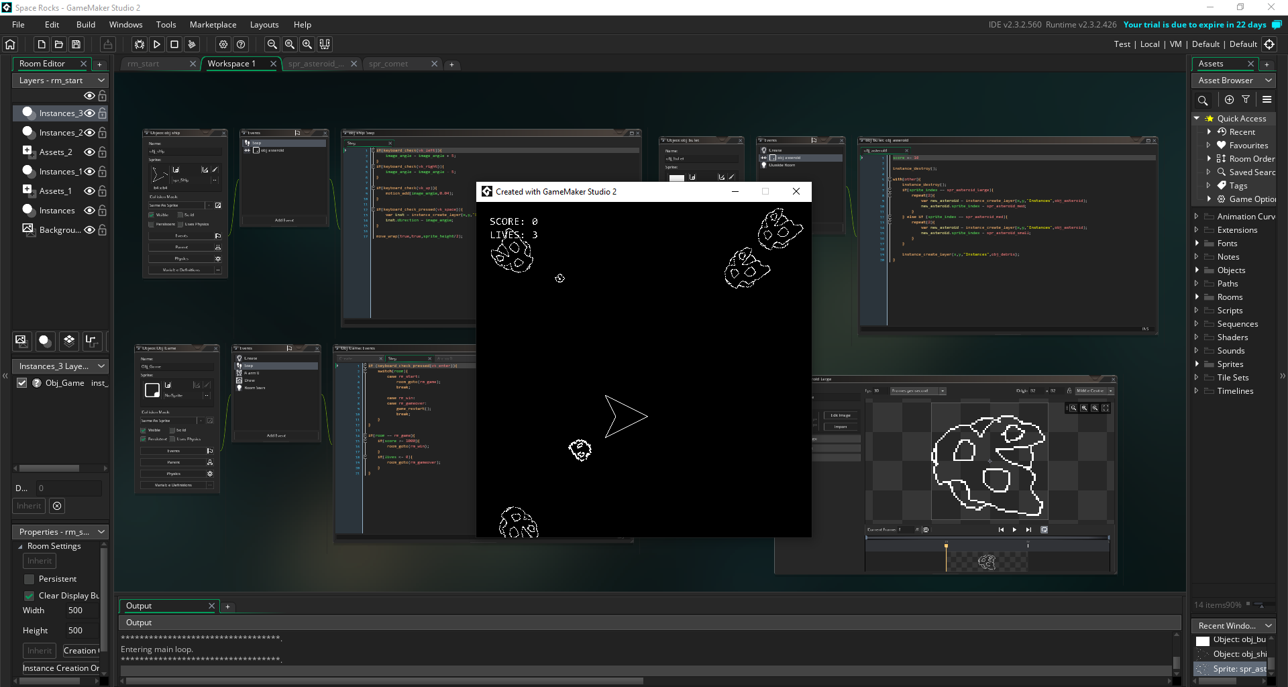Click the Clean project brush icon

click(x=192, y=44)
